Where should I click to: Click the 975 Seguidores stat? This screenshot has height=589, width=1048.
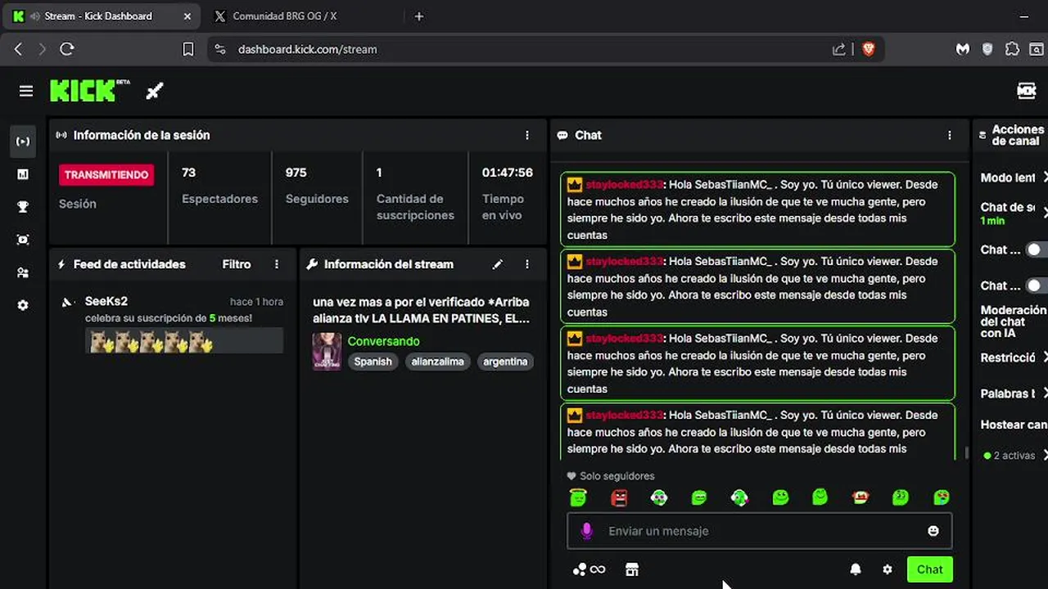tap(317, 186)
